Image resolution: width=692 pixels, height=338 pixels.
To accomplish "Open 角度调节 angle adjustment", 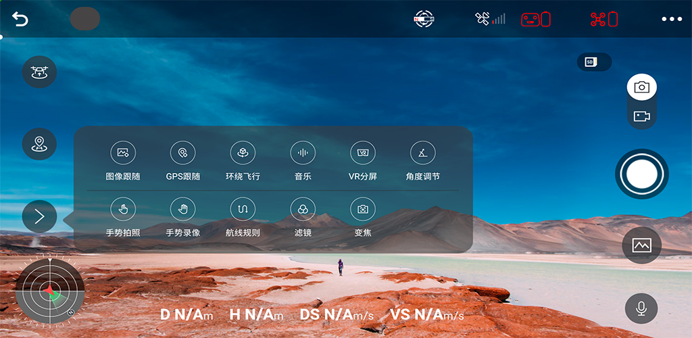I will pyautogui.click(x=423, y=153).
